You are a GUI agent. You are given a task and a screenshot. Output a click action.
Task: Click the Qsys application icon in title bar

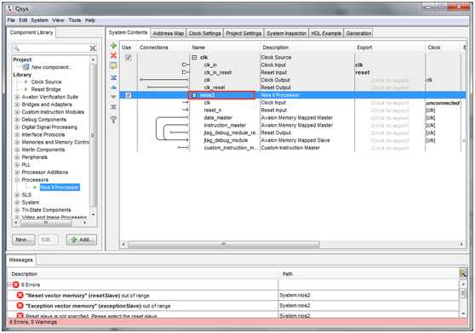(10, 8)
